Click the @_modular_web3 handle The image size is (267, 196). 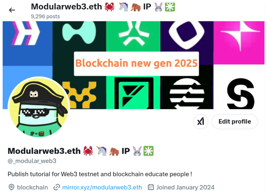coord(32,161)
